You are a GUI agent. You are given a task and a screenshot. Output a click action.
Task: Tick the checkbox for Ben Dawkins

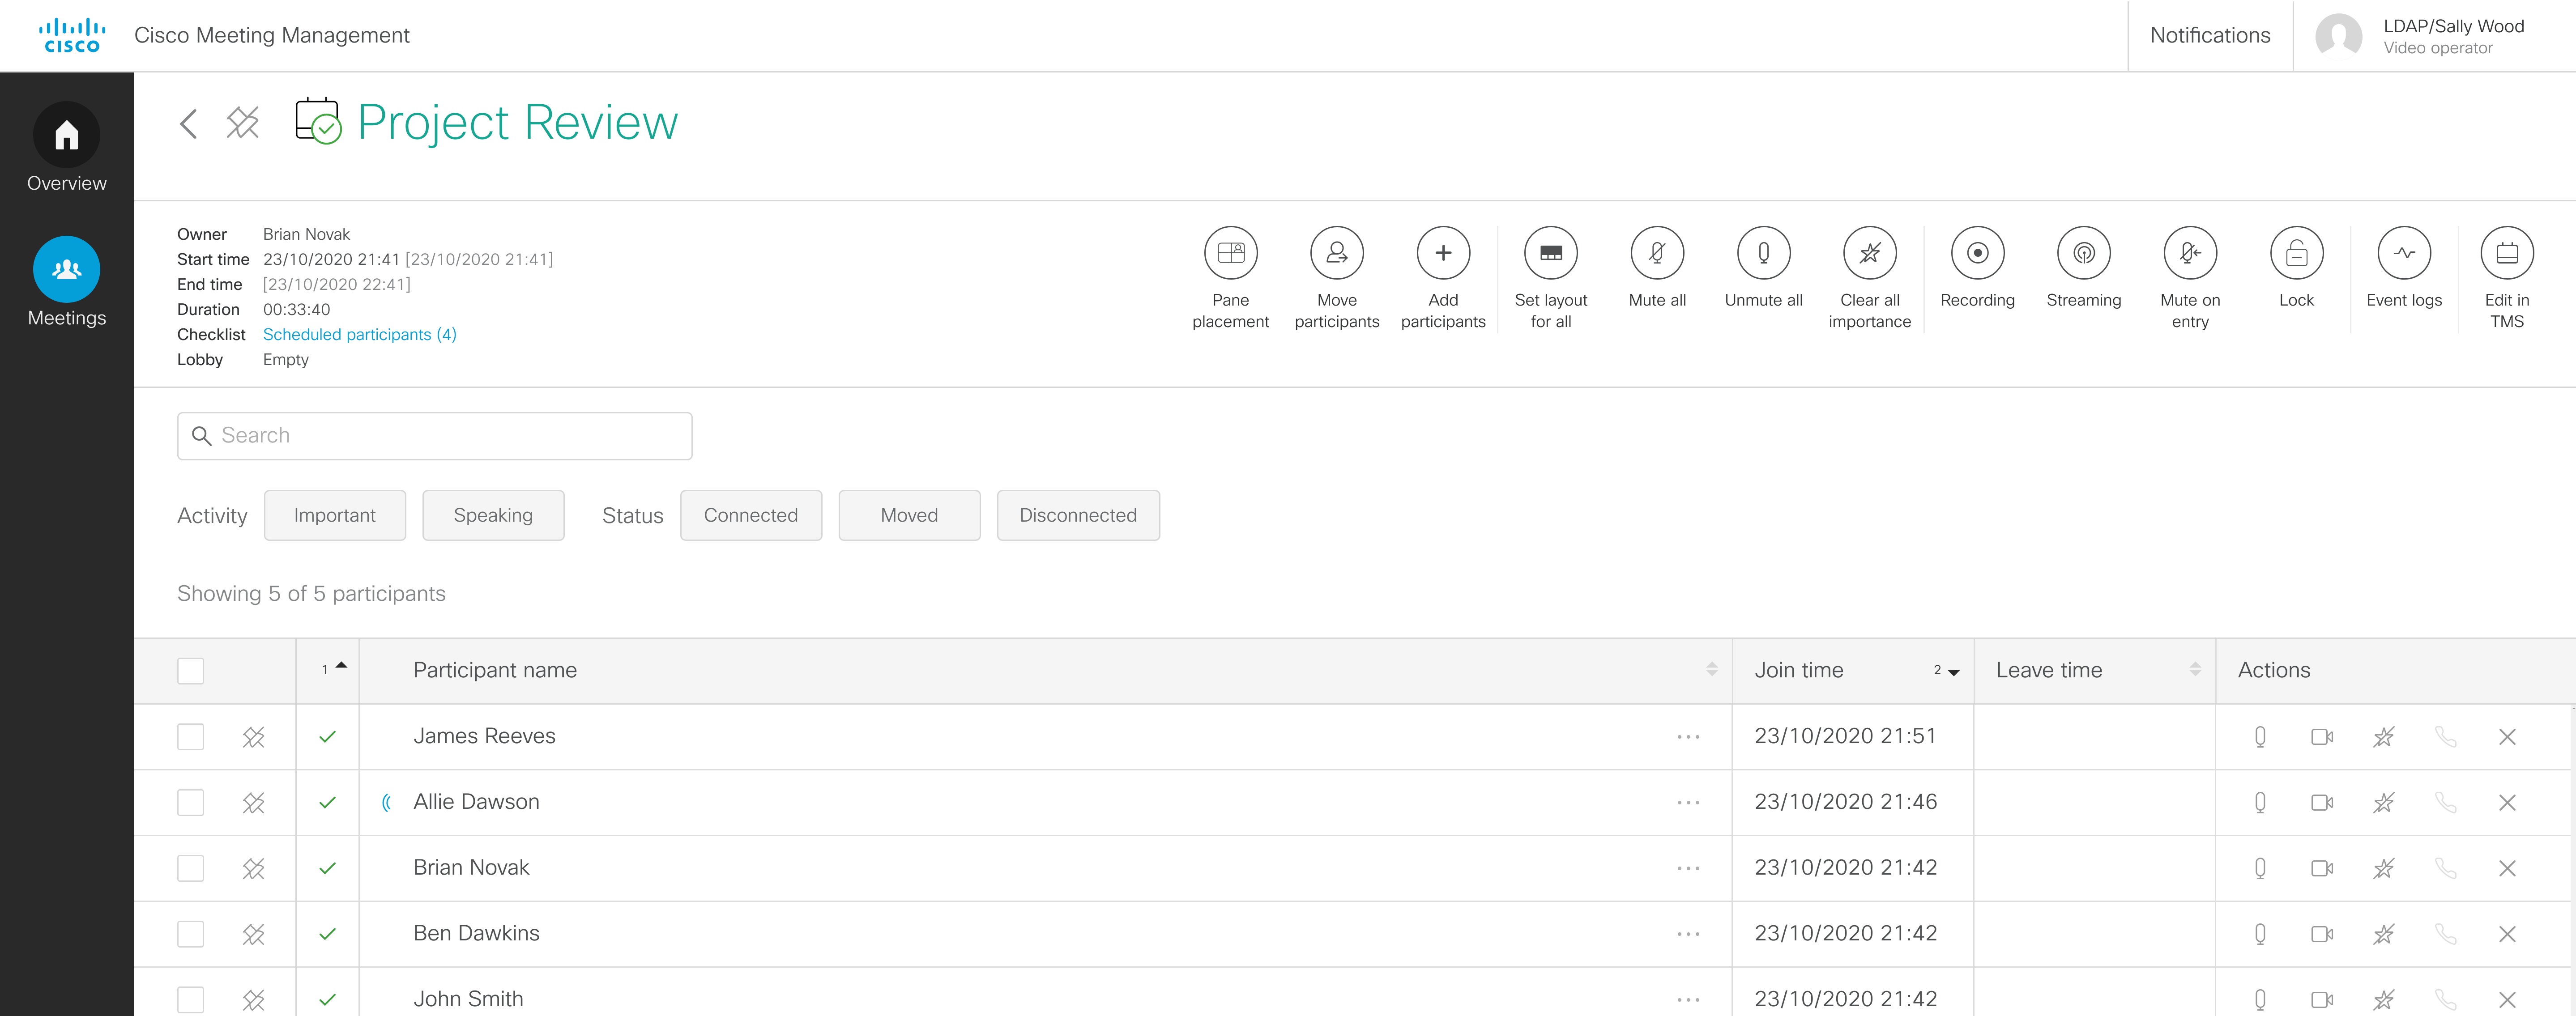(190, 934)
